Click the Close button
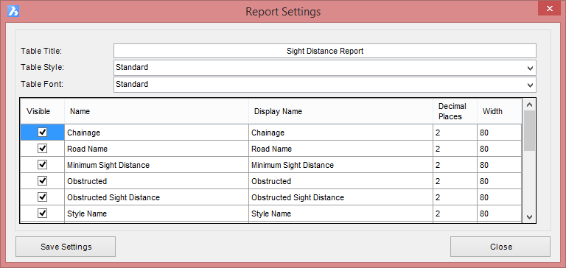The image size is (566, 268). [x=500, y=247]
